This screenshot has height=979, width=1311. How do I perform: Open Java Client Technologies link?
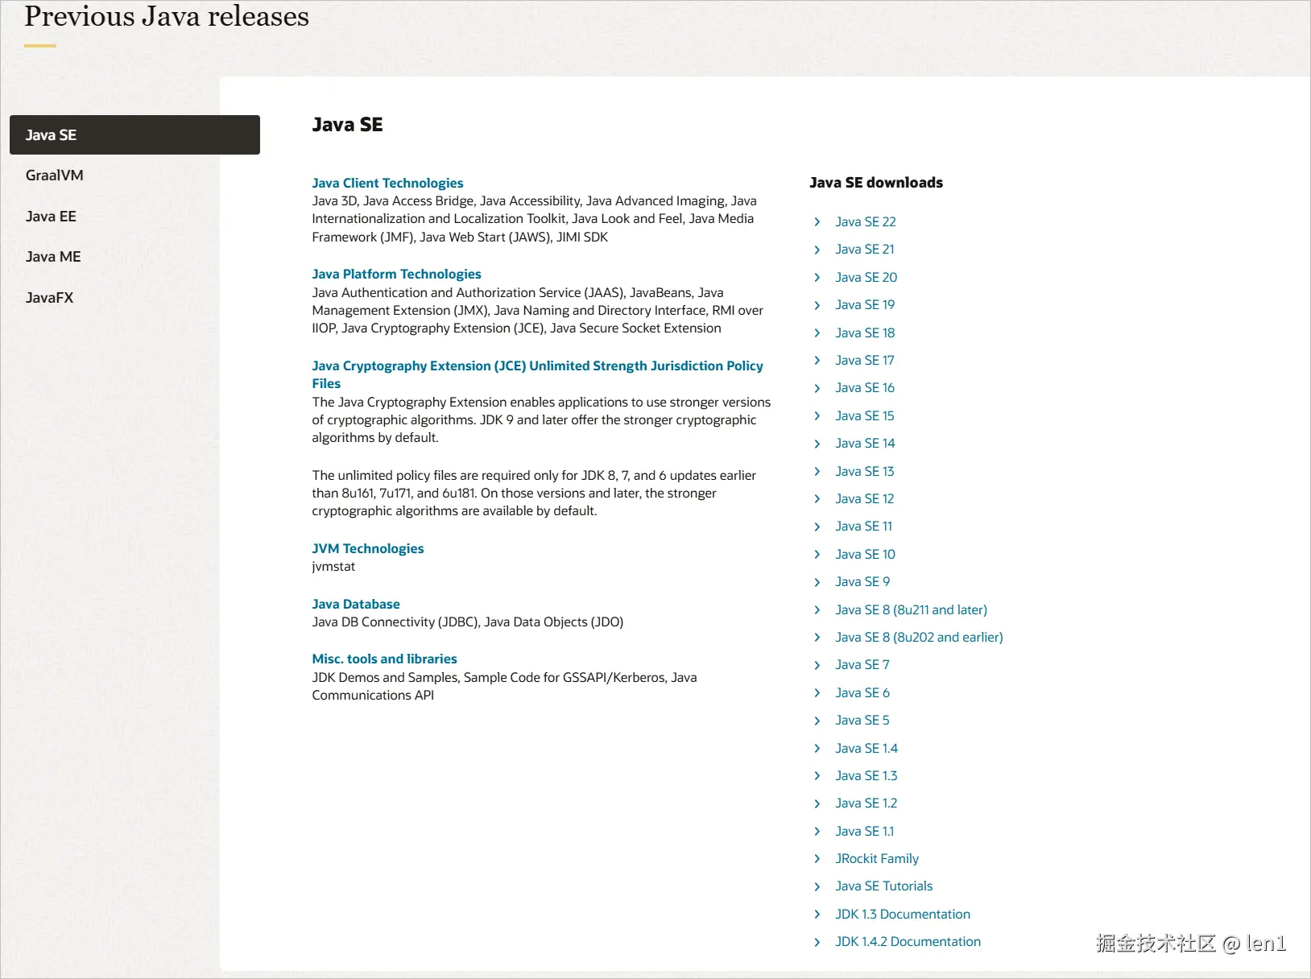(x=387, y=183)
